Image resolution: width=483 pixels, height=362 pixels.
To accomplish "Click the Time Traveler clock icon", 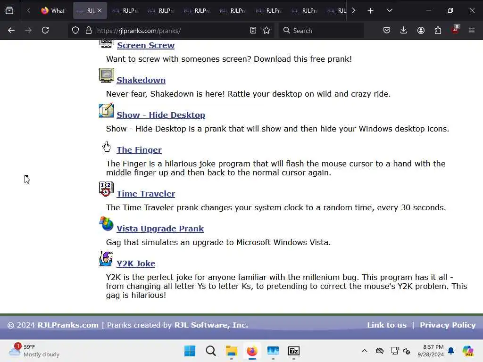I will pyautogui.click(x=107, y=189).
